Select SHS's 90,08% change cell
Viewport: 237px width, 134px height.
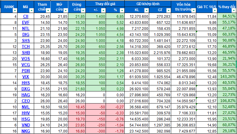[227, 40]
